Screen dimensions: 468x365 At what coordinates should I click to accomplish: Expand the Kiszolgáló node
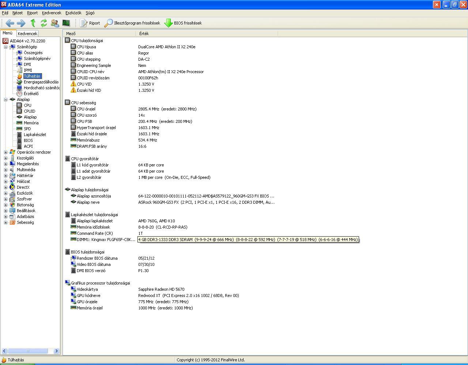click(x=5, y=158)
